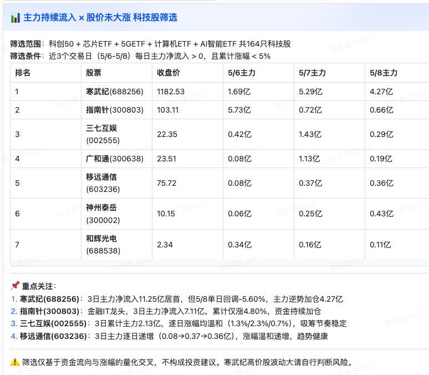Click closing price 103.11
Screen dimensions: 429x375
tap(168, 110)
